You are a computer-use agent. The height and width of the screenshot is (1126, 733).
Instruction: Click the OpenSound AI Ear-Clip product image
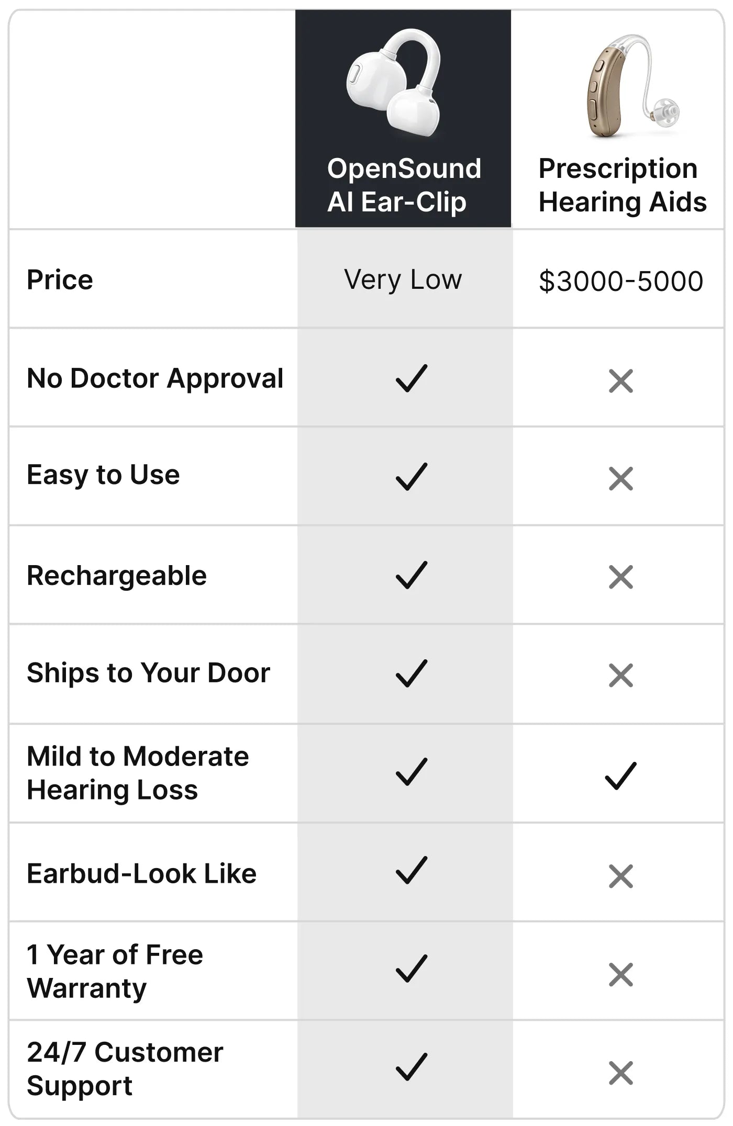coord(394,82)
